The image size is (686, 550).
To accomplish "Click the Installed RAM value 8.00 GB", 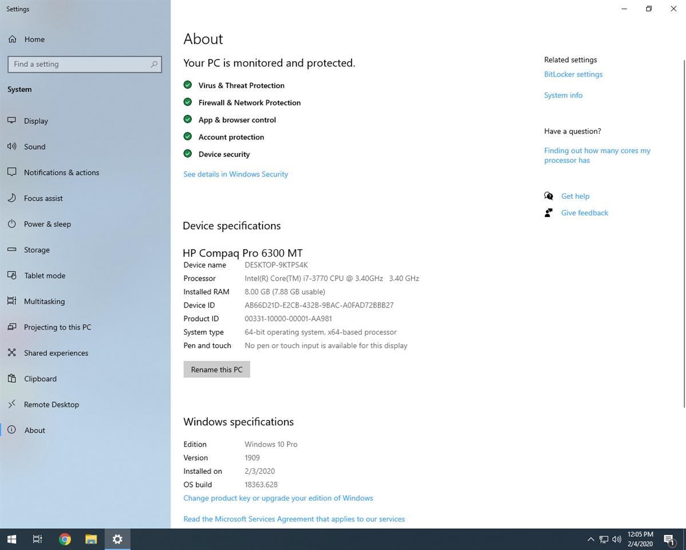I will [x=285, y=292].
